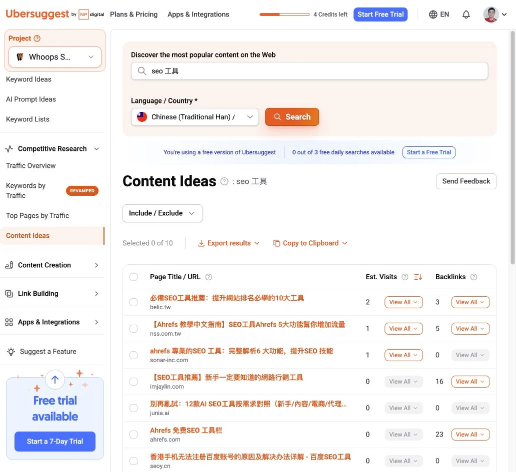516x472 pixels.
Task: Open the Whoops S... project dropdown
Action: (x=55, y=57)
